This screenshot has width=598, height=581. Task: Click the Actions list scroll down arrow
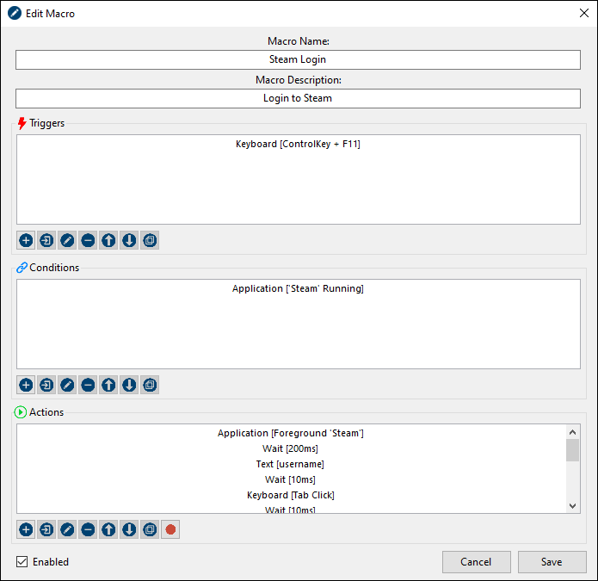572,506
